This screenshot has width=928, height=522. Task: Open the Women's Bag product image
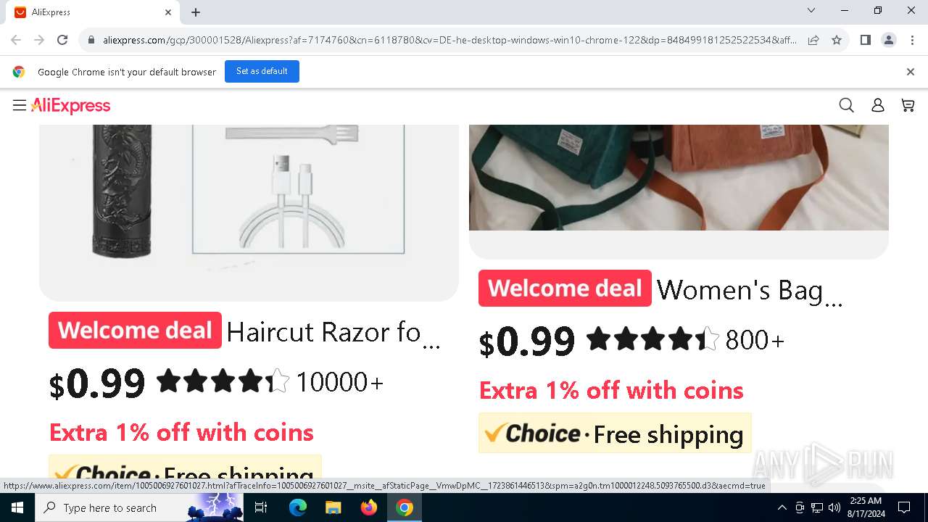coord(679,178)
